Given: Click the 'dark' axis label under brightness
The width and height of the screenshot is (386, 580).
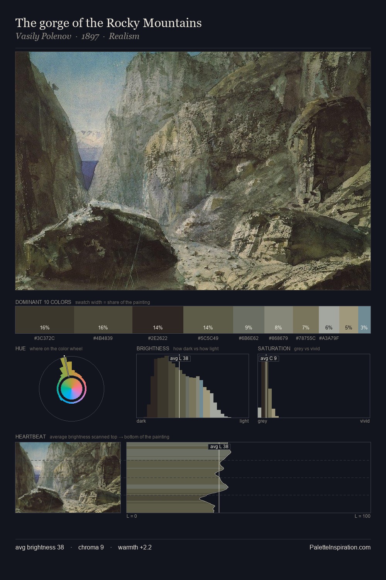Looking at the screenshot, I should click(141, 421).
